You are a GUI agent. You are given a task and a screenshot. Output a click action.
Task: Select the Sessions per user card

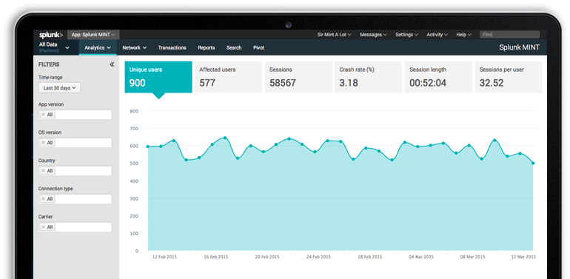(x=509, y=77)
